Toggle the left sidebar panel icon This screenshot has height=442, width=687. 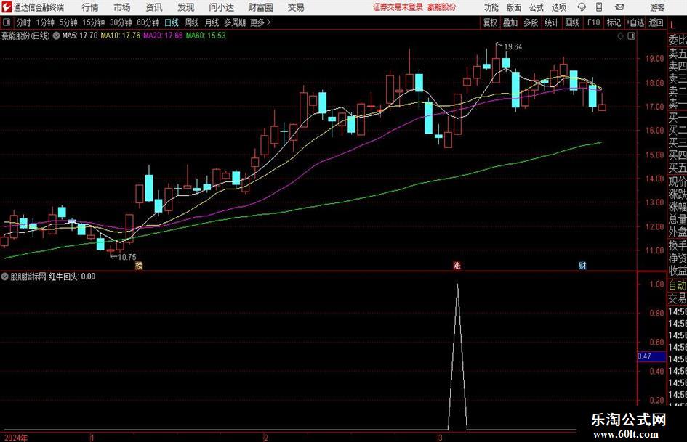tap(7, 22)
